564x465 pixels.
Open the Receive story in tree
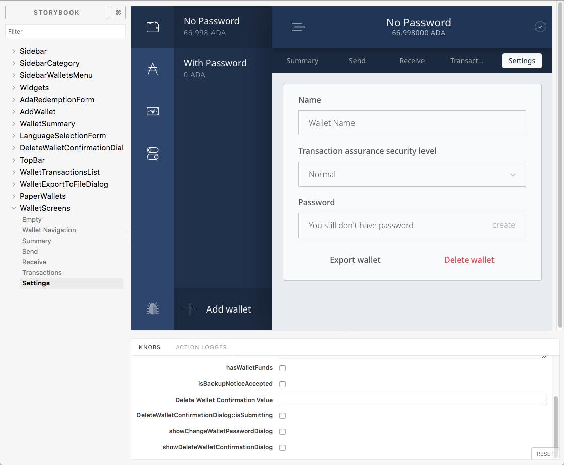point(34,262)
